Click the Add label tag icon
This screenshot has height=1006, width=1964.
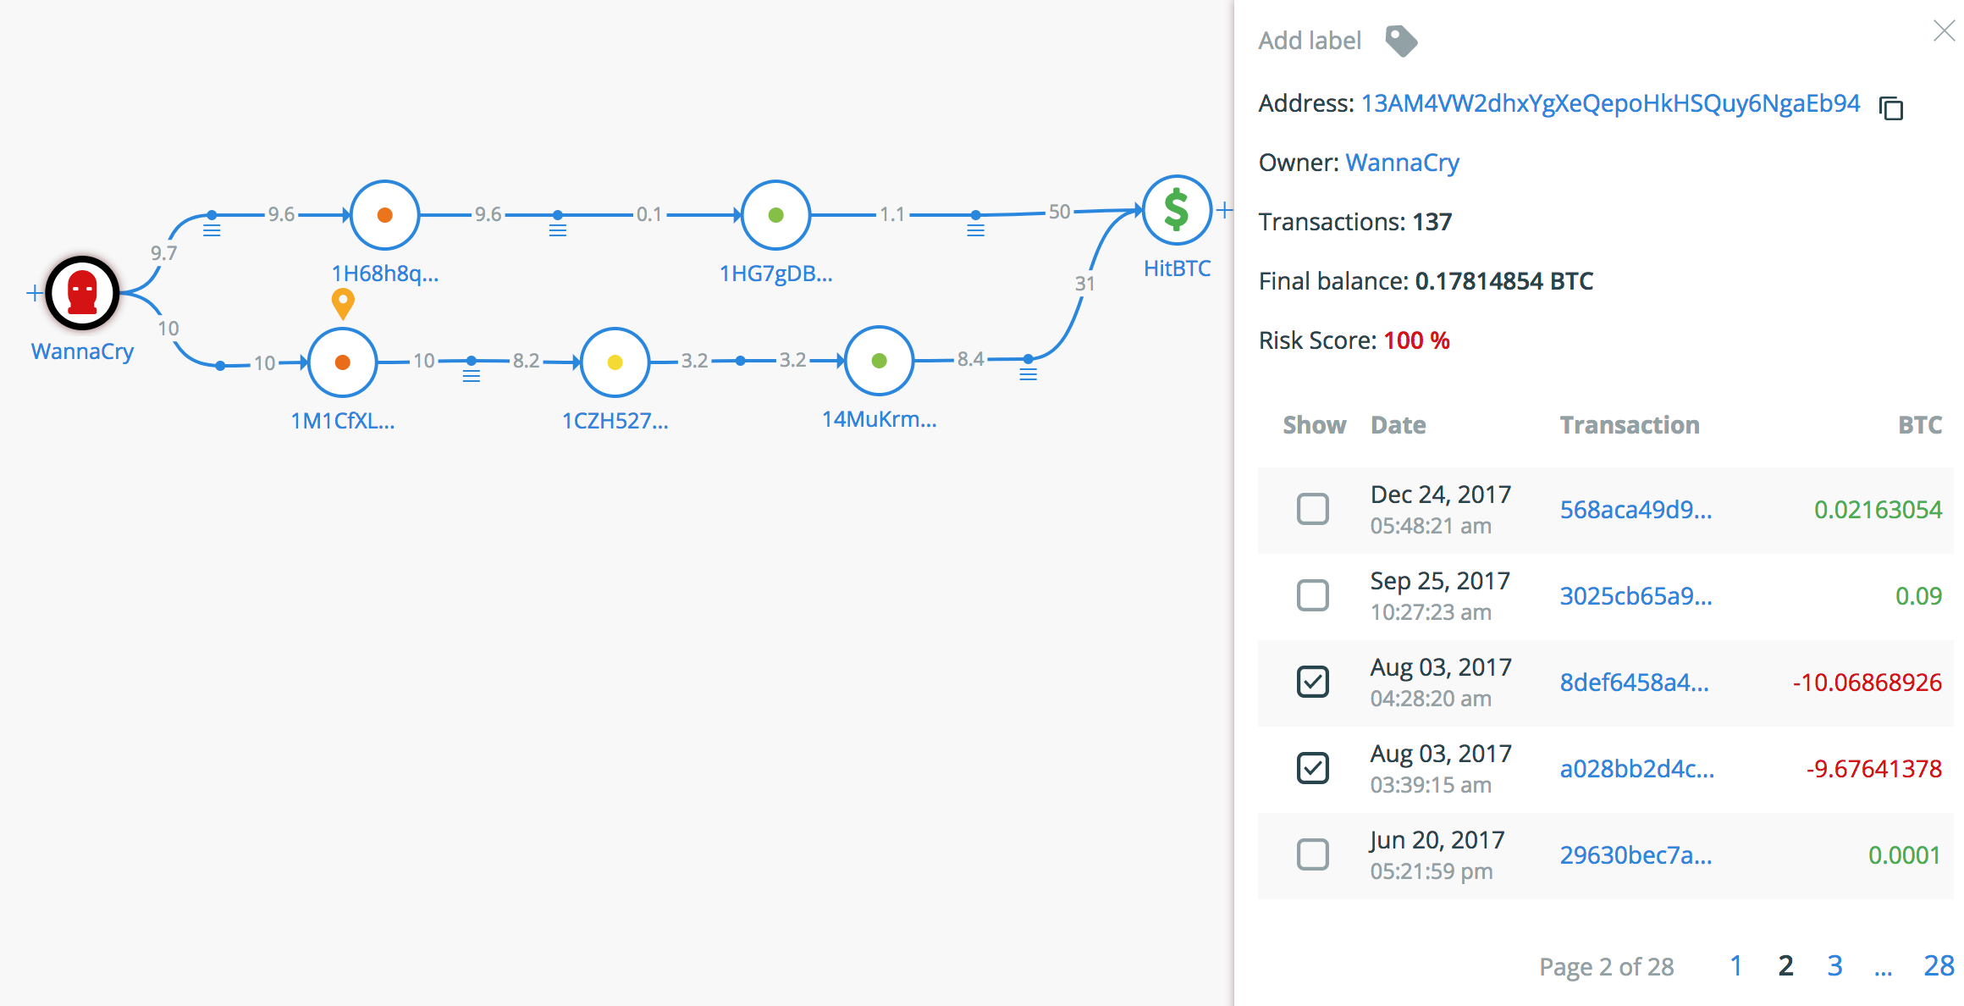(x=1401, y=41)
